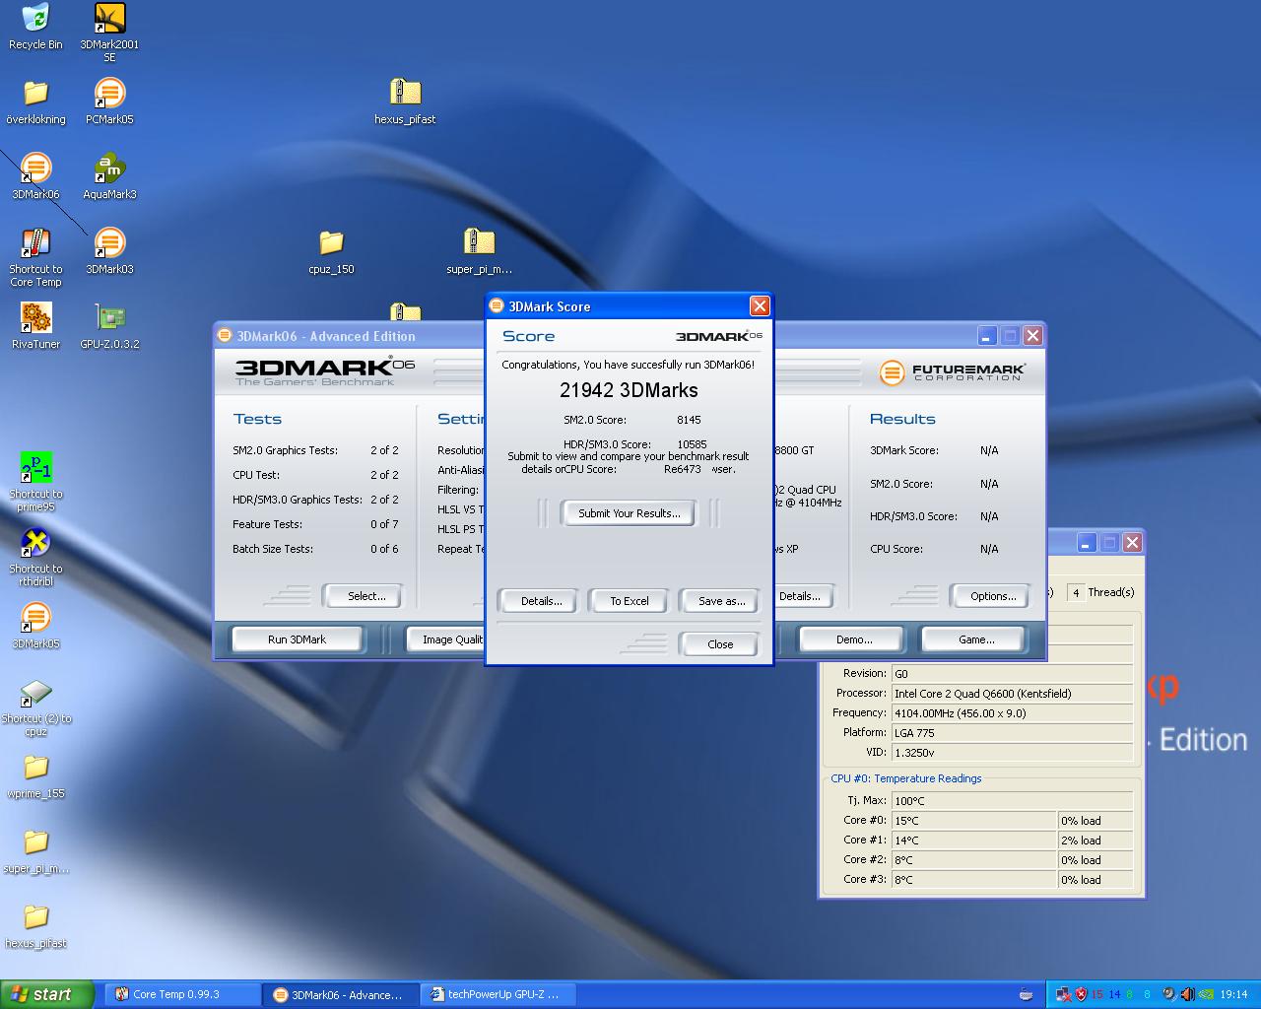Click the red security shield tray icon

click(1081, 994)
